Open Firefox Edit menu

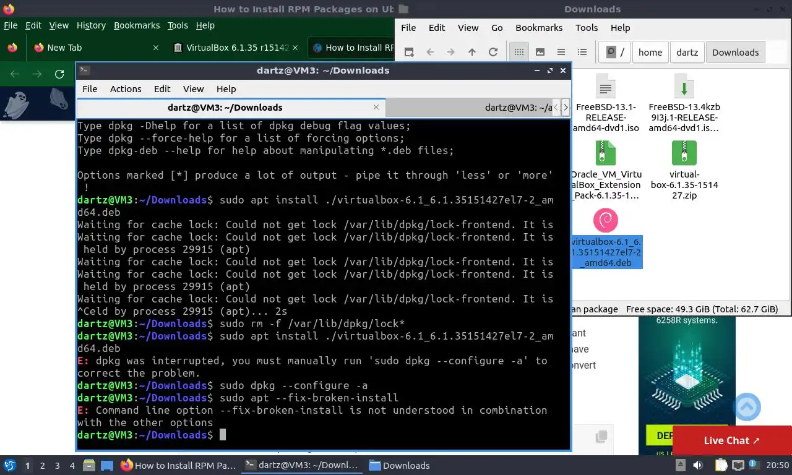[33, 25]
